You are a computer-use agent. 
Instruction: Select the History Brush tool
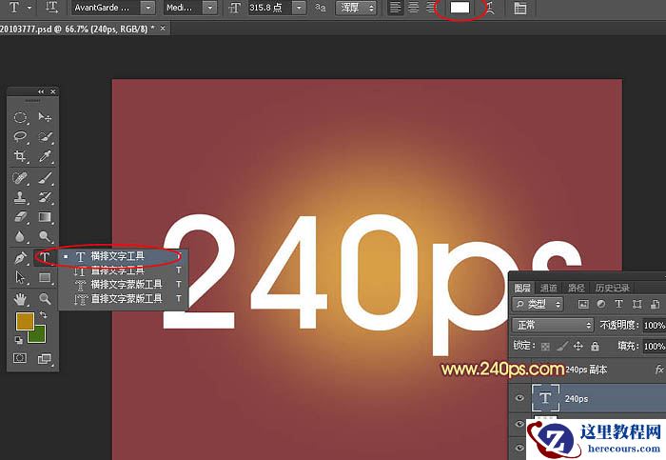click(45, 197)
